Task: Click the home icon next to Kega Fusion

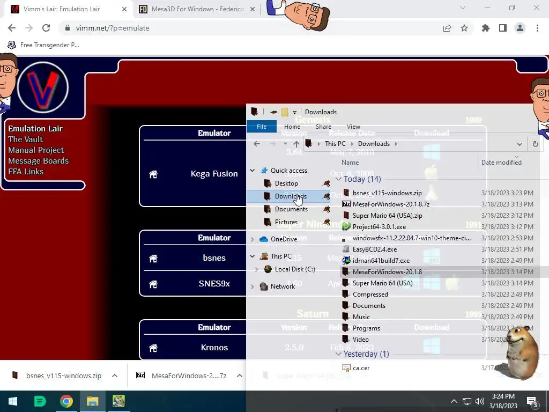Action: [153, 174]
